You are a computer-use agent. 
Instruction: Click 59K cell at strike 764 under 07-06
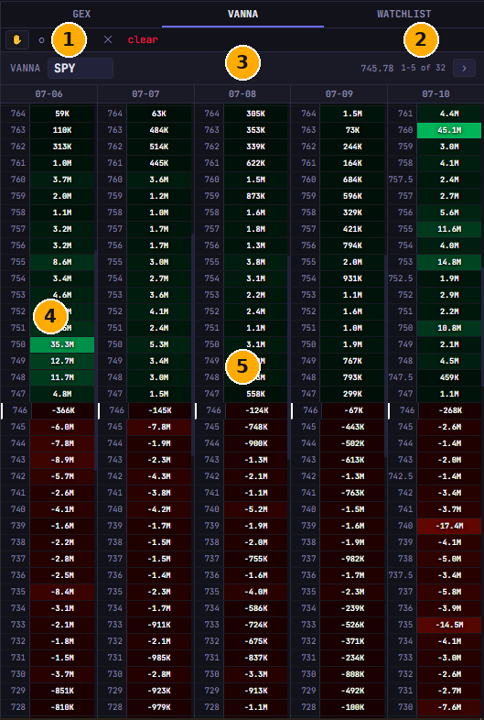click(x=62, y=114)
